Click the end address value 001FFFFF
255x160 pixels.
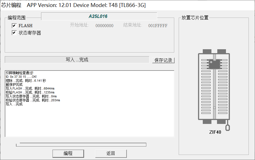(x=158, y=26)
